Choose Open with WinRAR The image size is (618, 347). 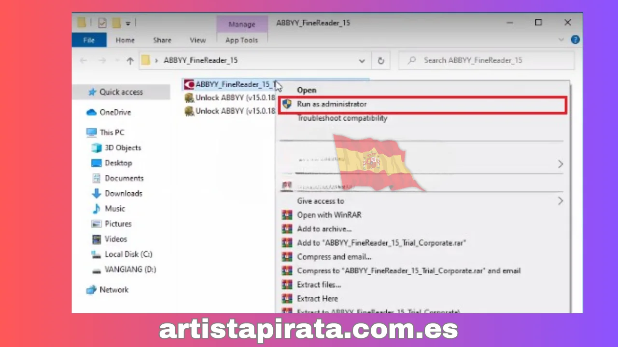click(329, 215)
